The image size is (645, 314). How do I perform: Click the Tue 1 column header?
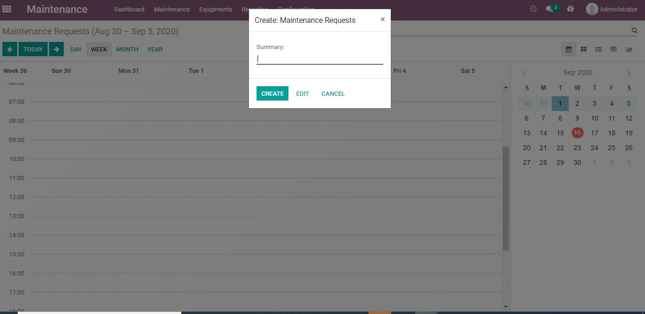tap(196, 71)
